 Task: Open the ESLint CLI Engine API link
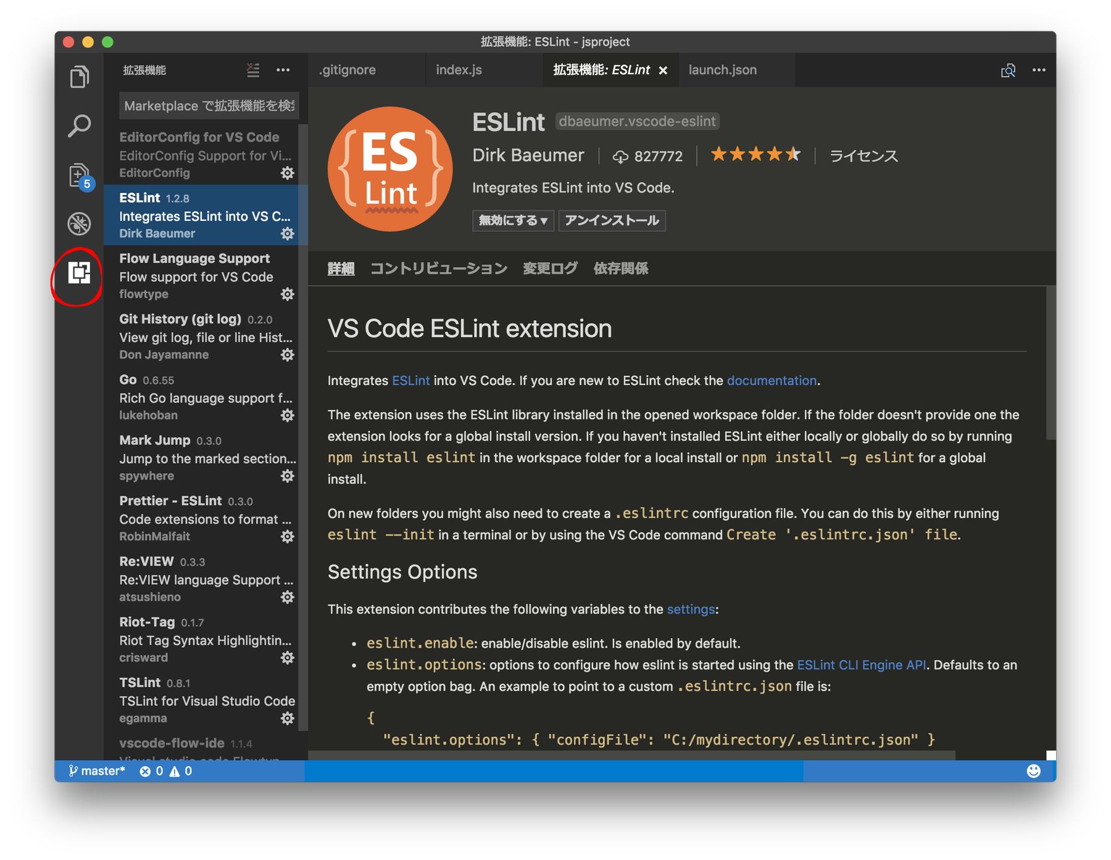861,665
